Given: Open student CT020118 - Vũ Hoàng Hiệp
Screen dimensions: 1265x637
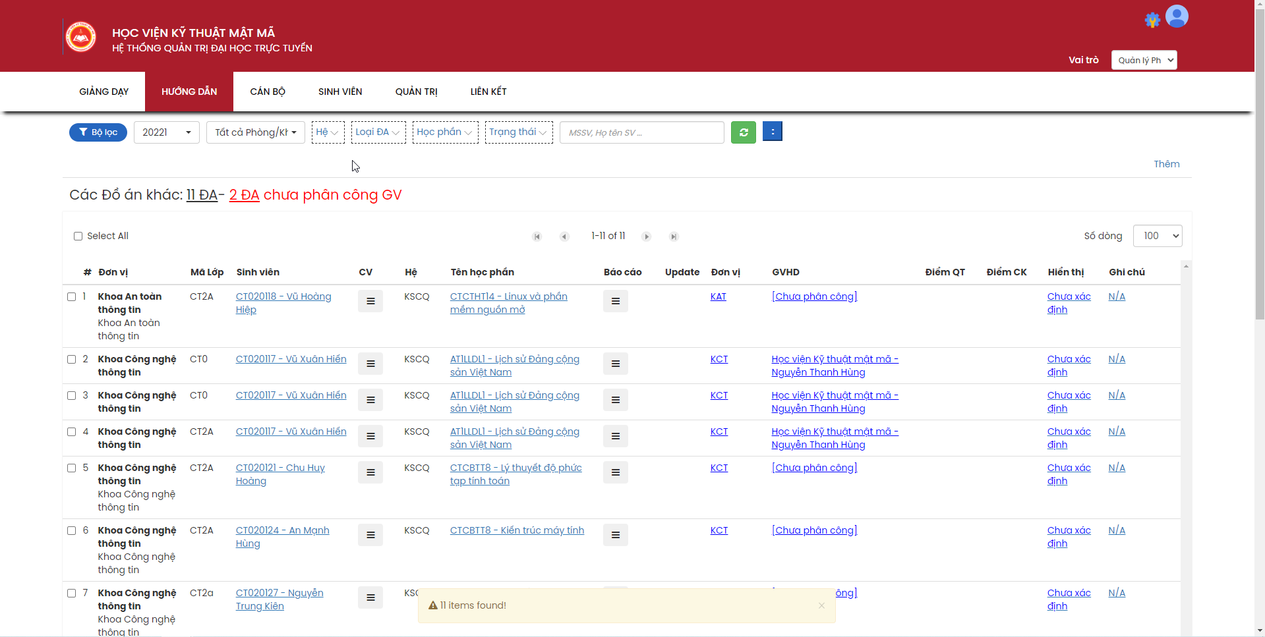Looking at the screenshot, I should (283, 303).
